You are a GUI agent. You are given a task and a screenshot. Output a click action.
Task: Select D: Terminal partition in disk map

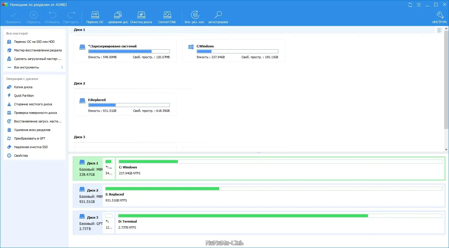click(280, 223)
